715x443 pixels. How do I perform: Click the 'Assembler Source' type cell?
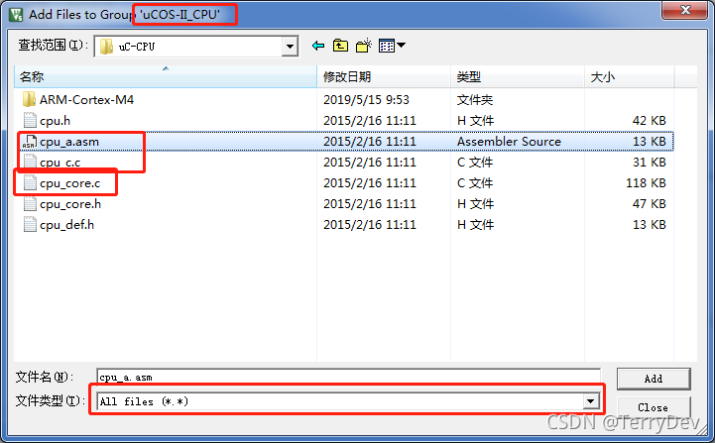tap(509, 142)
